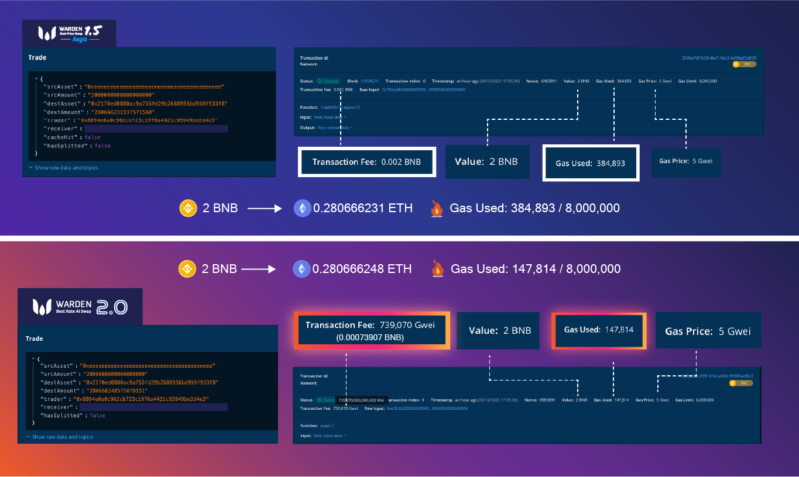The height and width of the screenshot is (477, 799).
Task: Expand Show raw data and topics under Warden 1.5
Action: coord(63,168)
